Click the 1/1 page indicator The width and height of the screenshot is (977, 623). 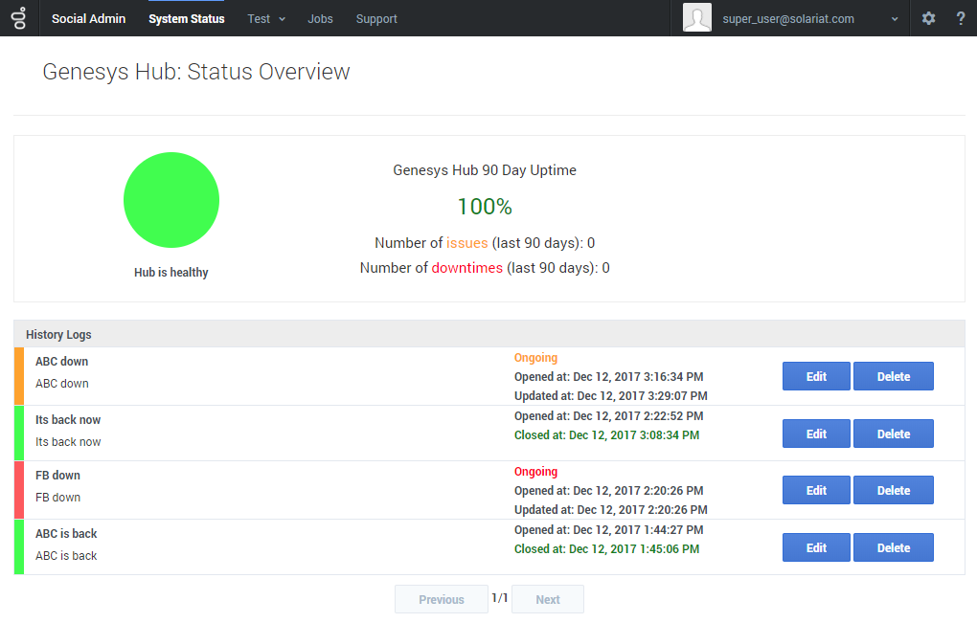coord(500,598)
